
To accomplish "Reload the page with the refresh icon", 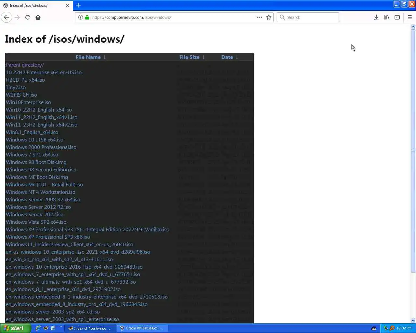I will (28, 17).
